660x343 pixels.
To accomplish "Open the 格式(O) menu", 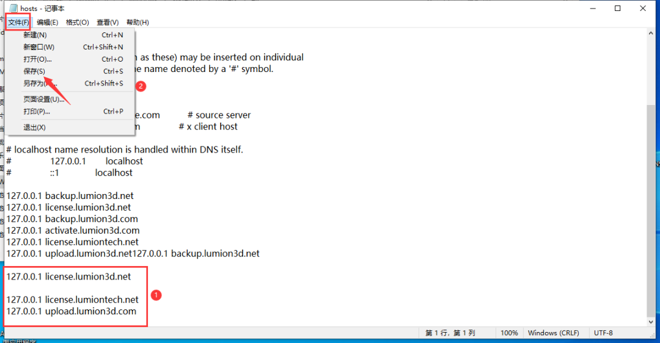I will [x=77, y=23].
